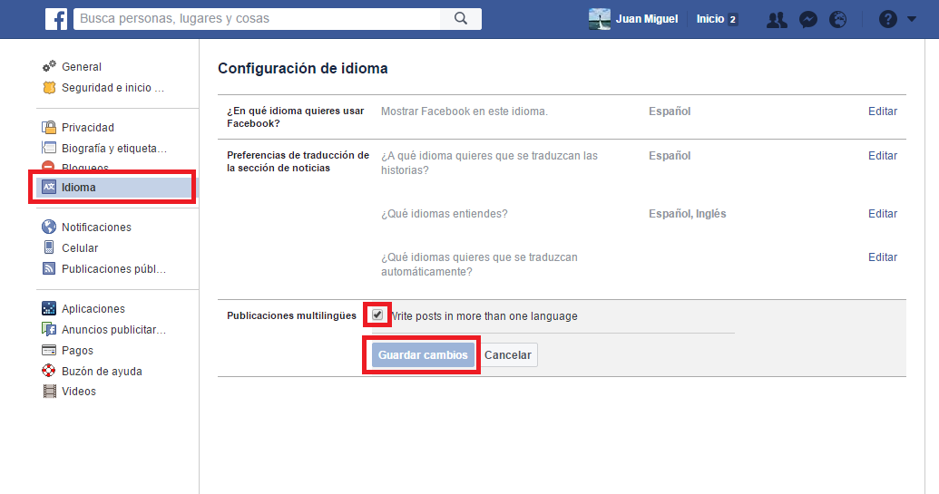This screenshot has width=939, height=494.
Task: Open Buzón de ayuda section
Action: click(102, 371)
